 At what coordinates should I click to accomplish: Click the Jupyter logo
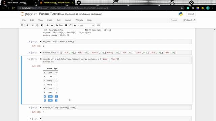(x=29, y=14)
